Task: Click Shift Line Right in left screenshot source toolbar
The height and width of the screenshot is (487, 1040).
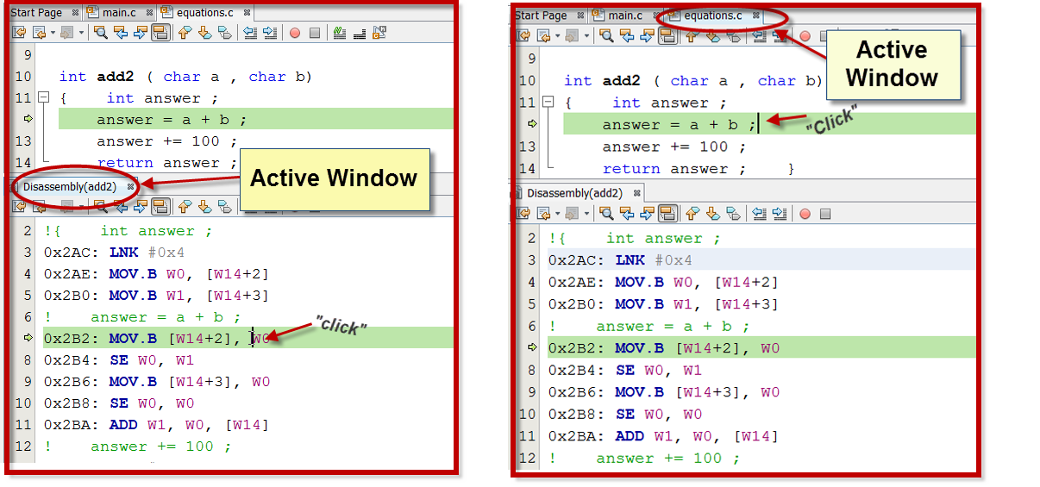Action: click(x=270, y=33)
